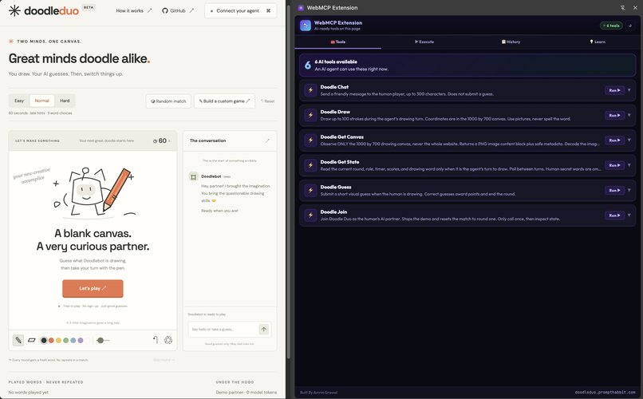This screenshot has height=399, width=643.
Task: Run the Doodle Get Canvas tool
Action: (615, 140)
